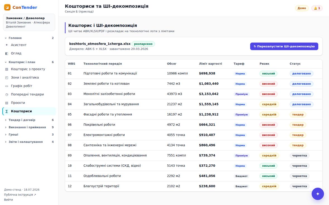Click the Демо badge in the header

pyautogui.click(x=302, y=8)
